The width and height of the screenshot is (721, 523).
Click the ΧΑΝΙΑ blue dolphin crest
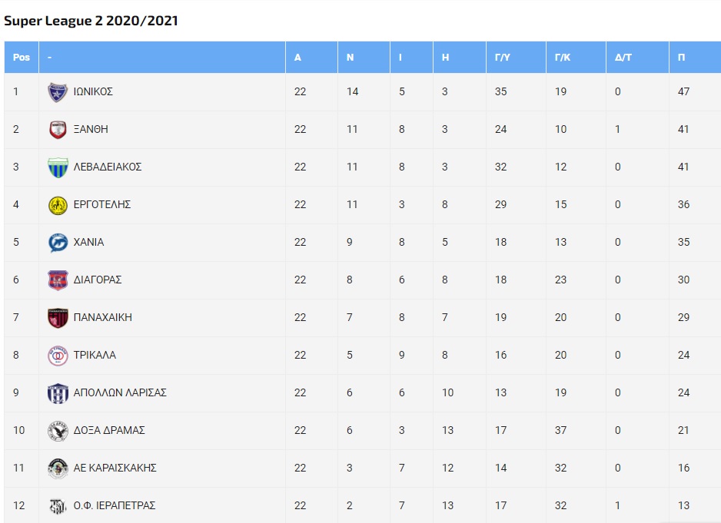58,243
